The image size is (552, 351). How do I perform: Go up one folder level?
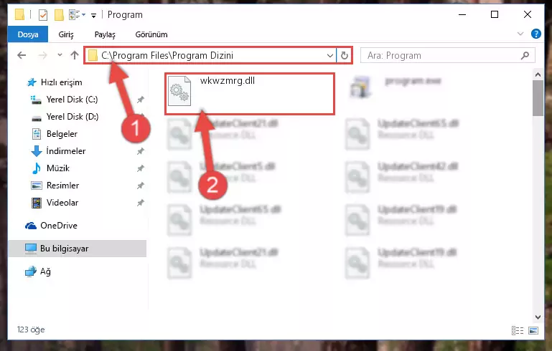[74, 55]
